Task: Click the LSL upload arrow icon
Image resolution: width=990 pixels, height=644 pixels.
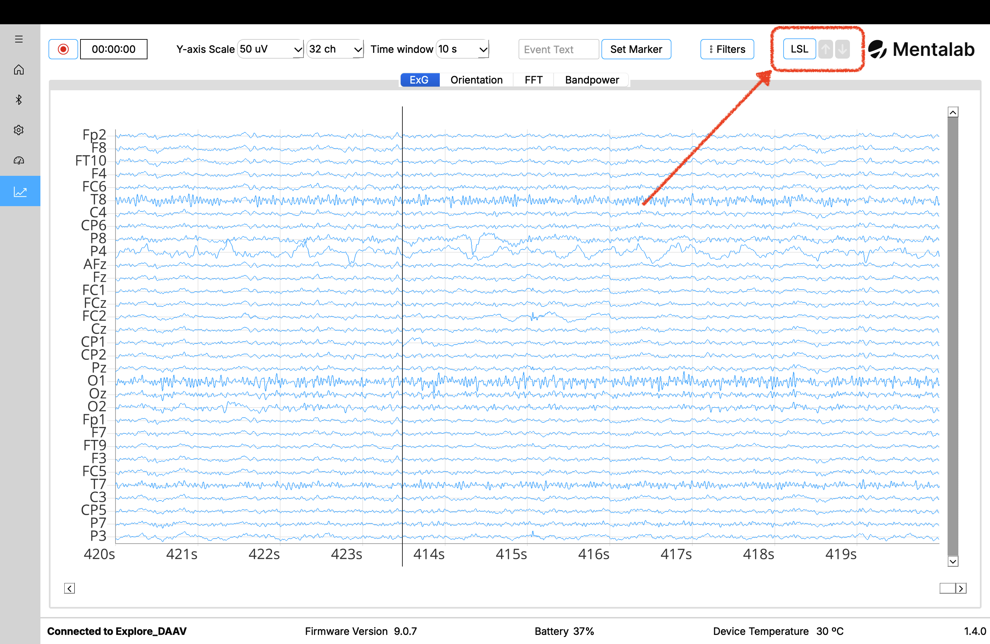Action: pyautogui.click(x=825, y=50)
